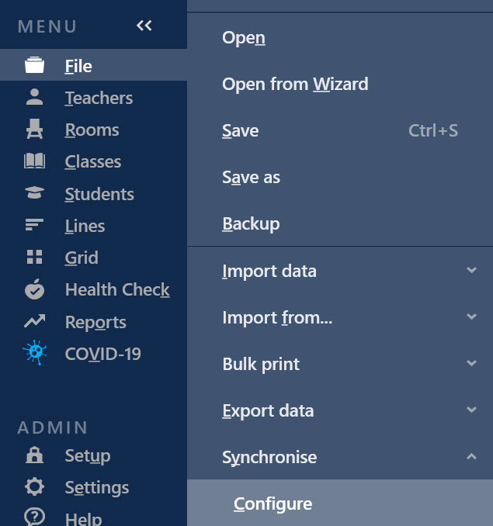Click the Rooms chair icon

34,129
